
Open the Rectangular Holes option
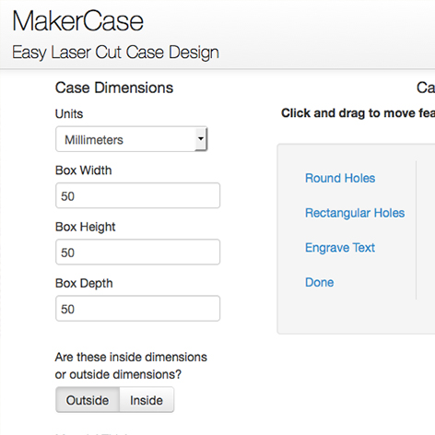[x=355, y=213]
